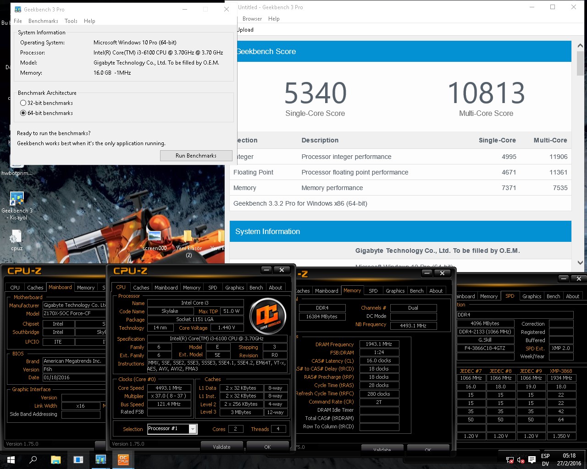Image resolution: width=587 pixels, height=469 pixels.
Task: Select the About tab in CPU-Z SPD window
Action: [573, 296]
